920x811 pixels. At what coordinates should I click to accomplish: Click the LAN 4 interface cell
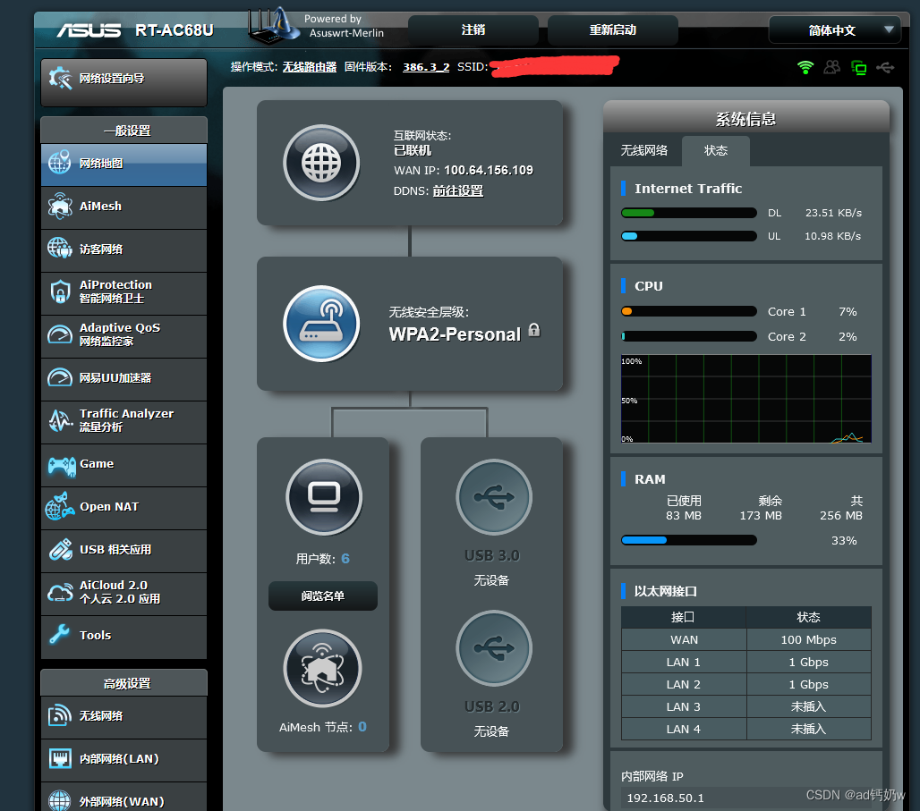[x=684, y=729]
